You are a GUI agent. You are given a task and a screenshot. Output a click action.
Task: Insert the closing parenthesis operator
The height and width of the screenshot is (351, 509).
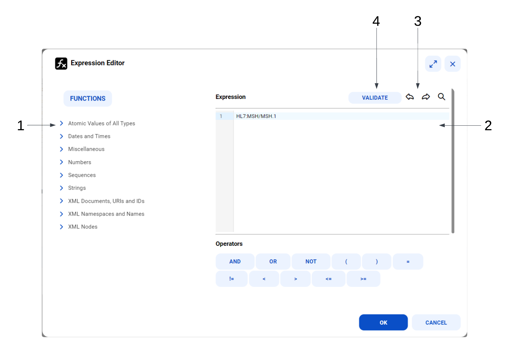[x=377, y=262]
